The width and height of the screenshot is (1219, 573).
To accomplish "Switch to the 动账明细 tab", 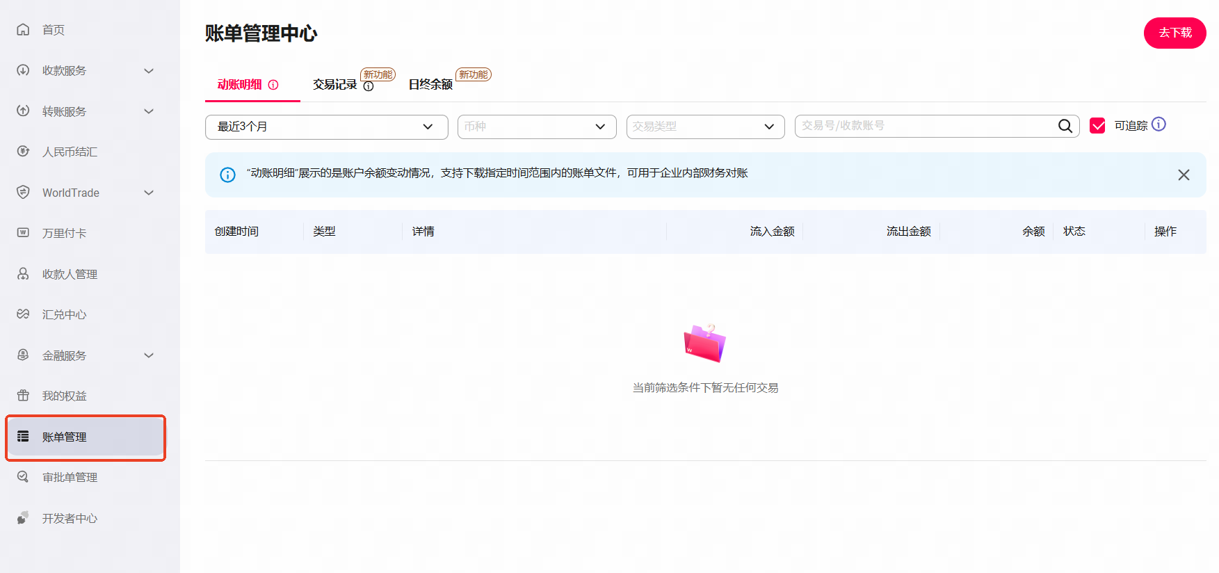I will click(240, 85).
